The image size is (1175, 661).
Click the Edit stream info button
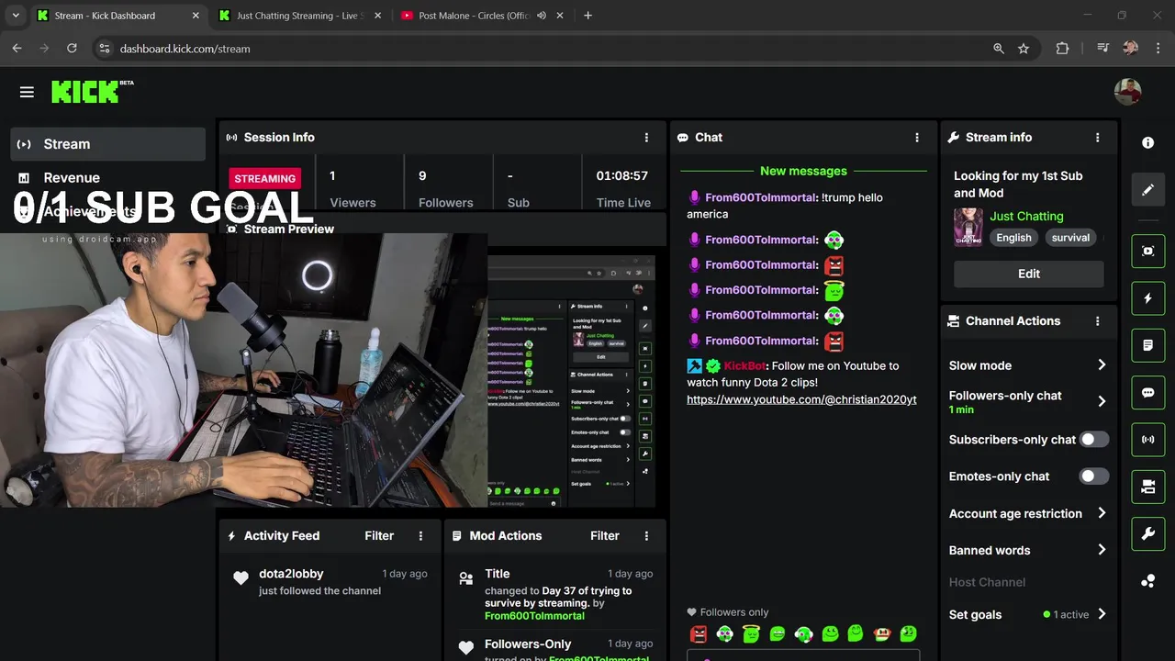pyautogui.click(x=1028, y=274)
